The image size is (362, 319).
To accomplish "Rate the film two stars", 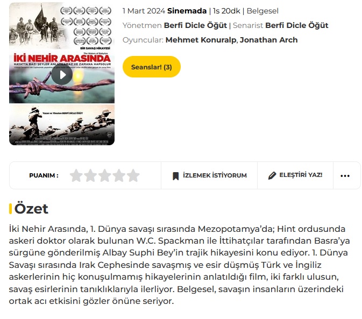I will pos(90,175).
